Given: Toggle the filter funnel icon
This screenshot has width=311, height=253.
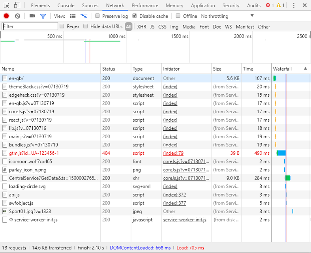Looking at the screenshot, I should point(43,16).
